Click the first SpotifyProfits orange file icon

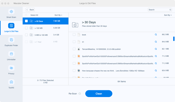pos(79,56)
